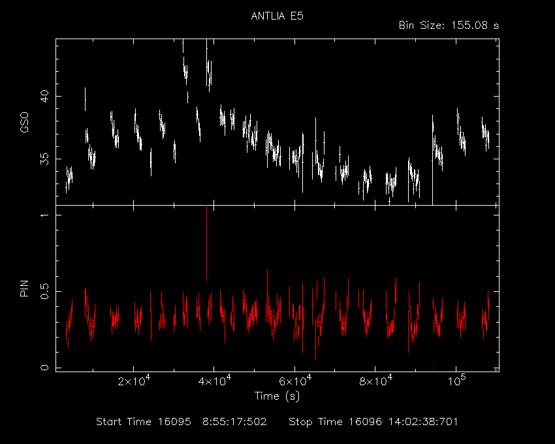
Task: Click the PIN axis value 0.5
Action: click(44, 291)
